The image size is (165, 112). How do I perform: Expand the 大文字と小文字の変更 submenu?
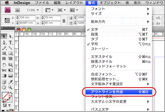(x=119, y=102)
